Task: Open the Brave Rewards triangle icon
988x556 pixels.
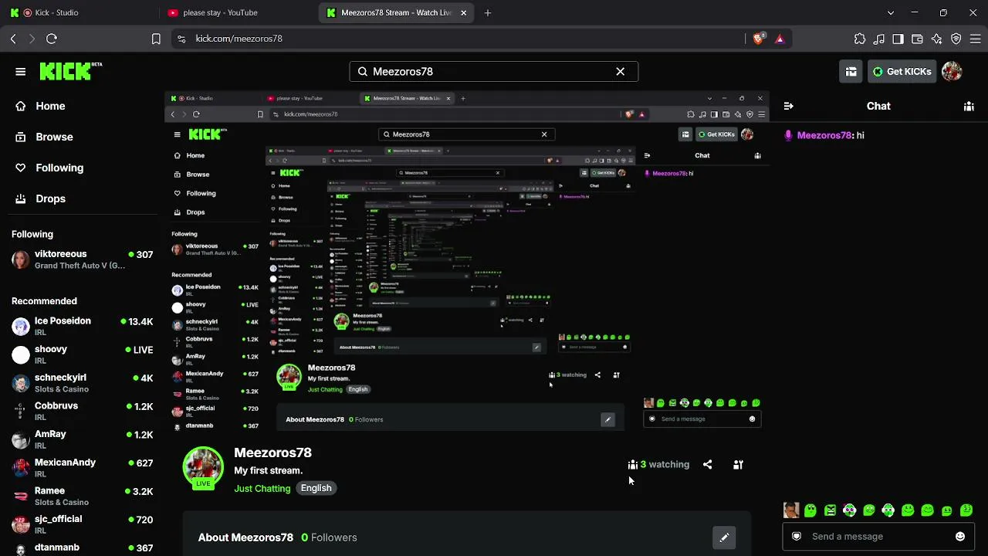Action: (780, 39)
